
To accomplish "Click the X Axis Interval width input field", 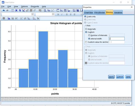I will pyautogui.click(x=117, y=39).
